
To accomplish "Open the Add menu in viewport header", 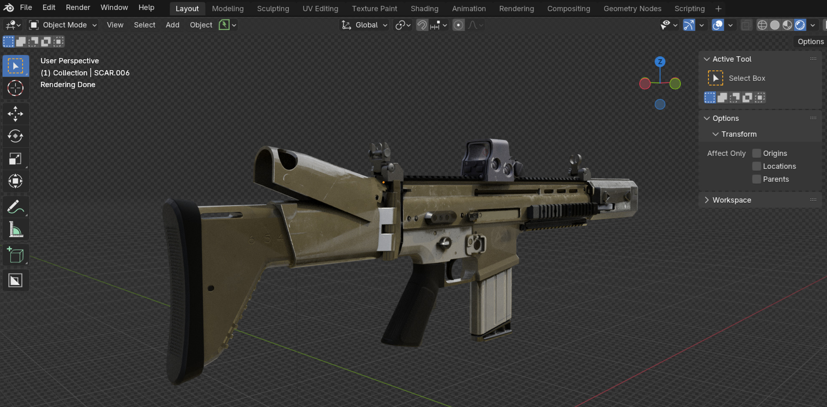I will click(x=172, y=25).
